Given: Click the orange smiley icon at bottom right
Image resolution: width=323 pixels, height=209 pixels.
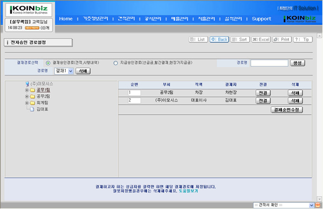Looking at the screenshot, I should [x=318, y=205].
